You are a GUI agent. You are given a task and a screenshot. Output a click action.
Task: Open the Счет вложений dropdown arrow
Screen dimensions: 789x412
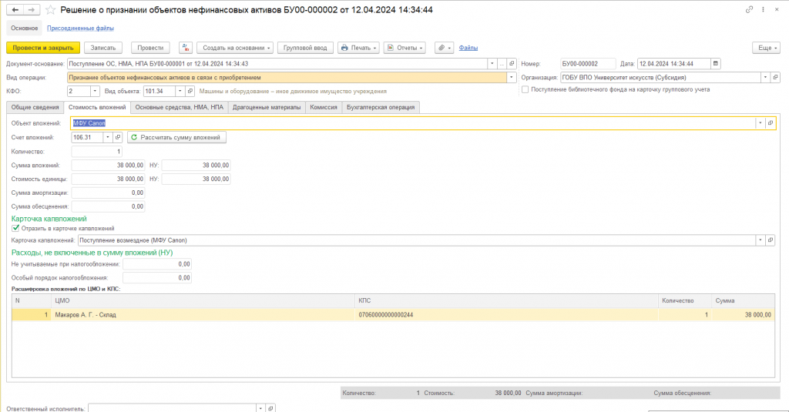(x=108, y=137)
